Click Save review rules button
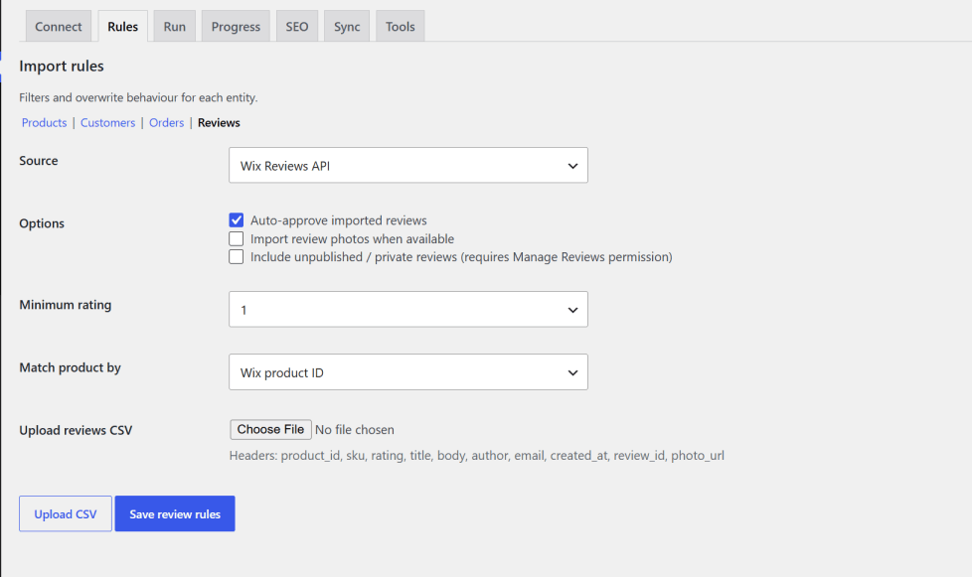This screenshot has height=577, width=972. tap(175, 513)
